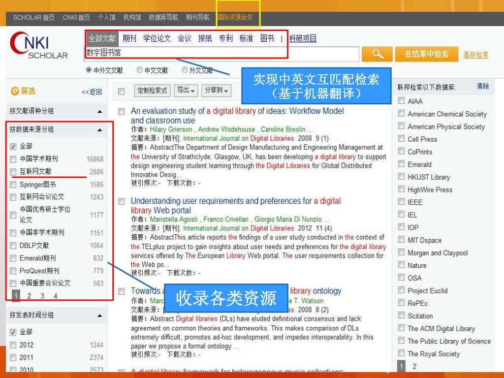Check the ProQuest期刊 checkbox
504x378 pixels.
pyautogui.click(x=13, y=271)
